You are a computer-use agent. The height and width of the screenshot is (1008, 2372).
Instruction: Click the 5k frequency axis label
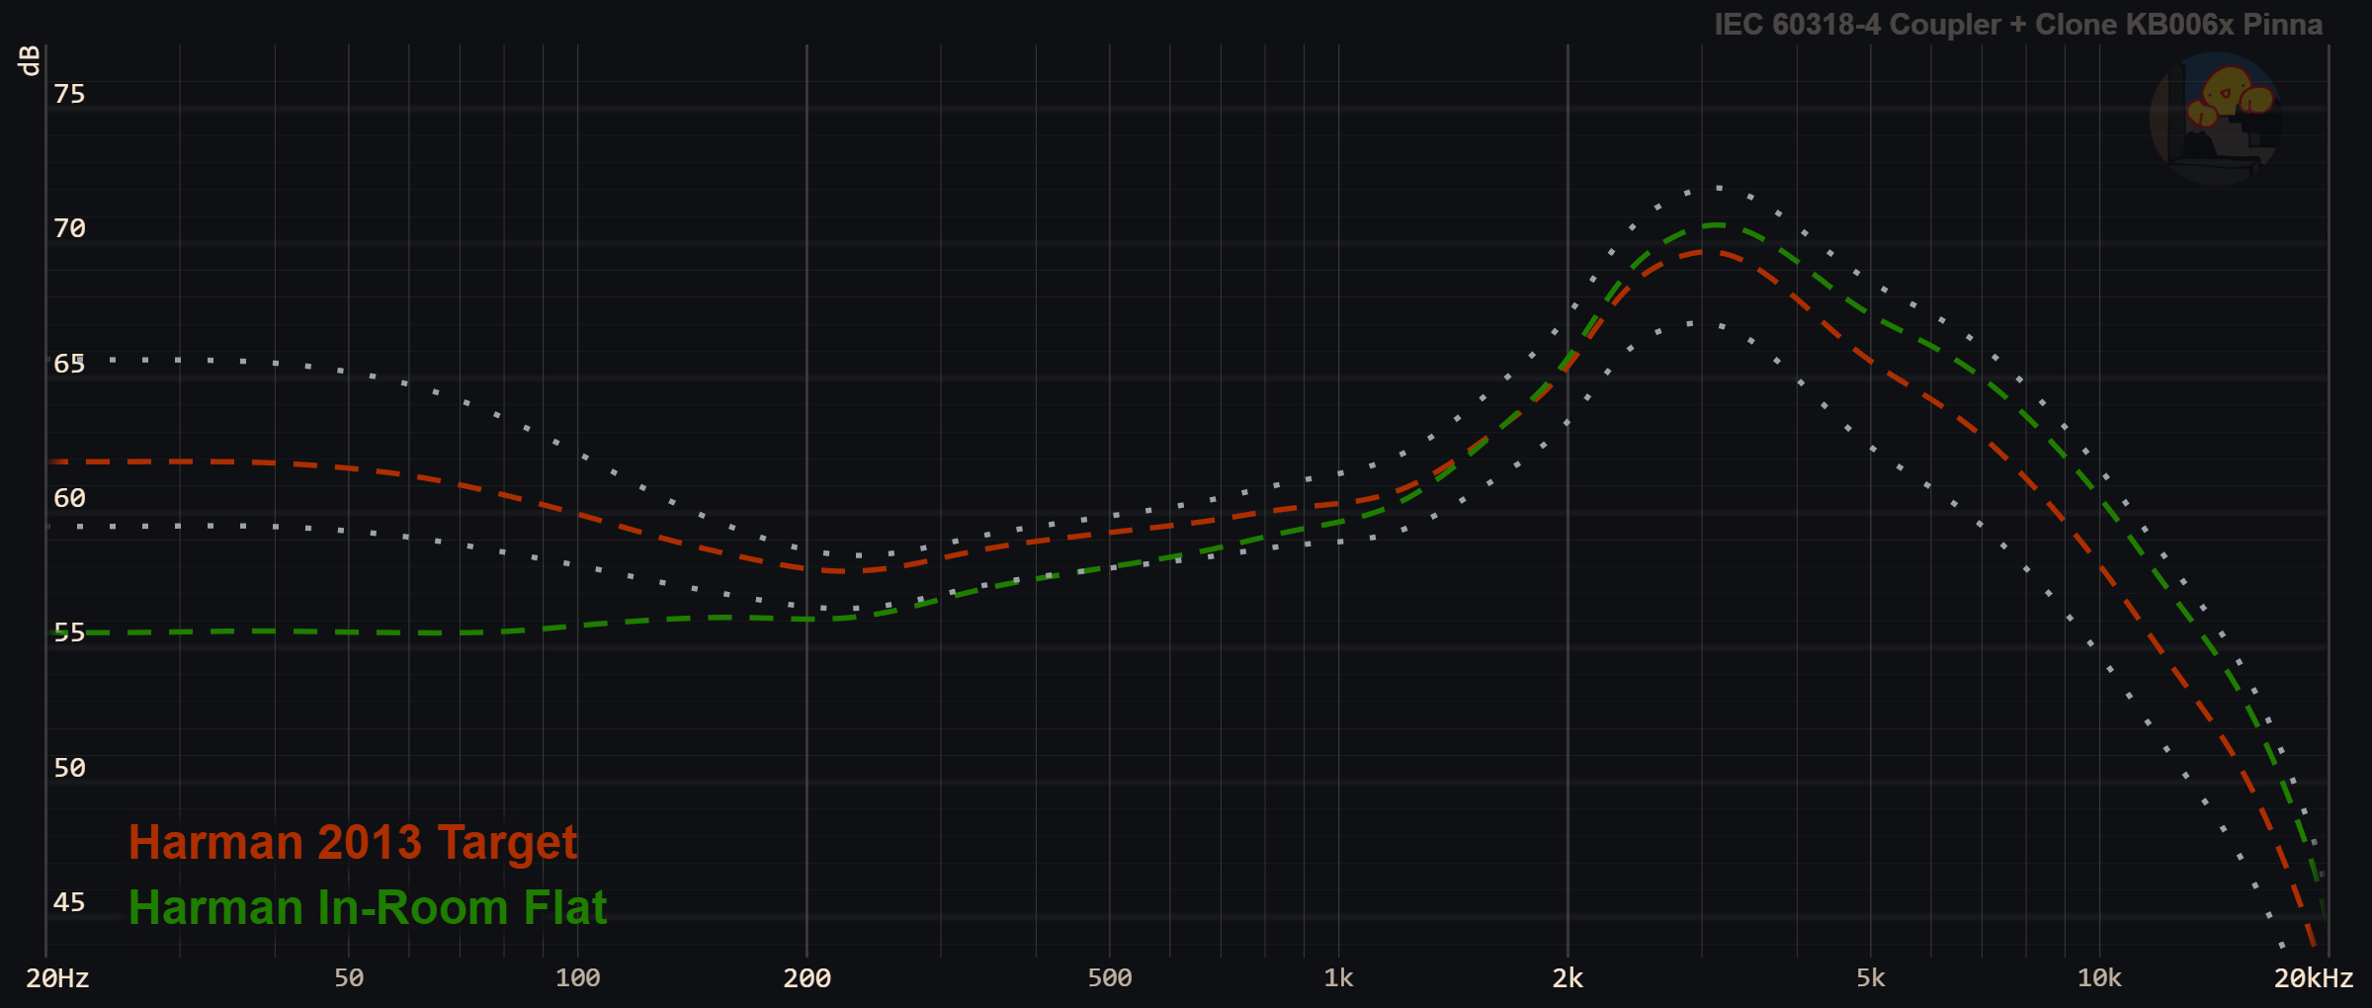click(x=1870, y=978)
